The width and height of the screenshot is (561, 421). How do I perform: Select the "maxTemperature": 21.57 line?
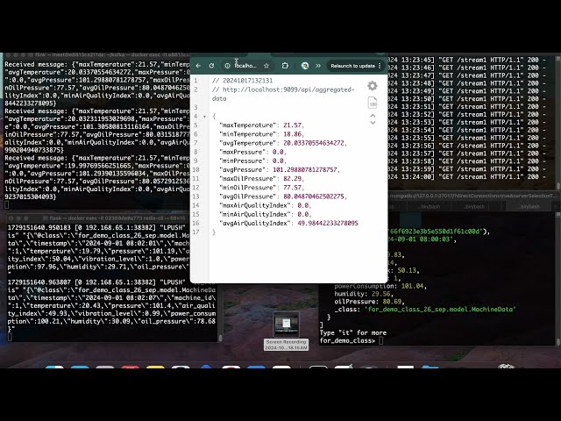[x=262, y=125]
